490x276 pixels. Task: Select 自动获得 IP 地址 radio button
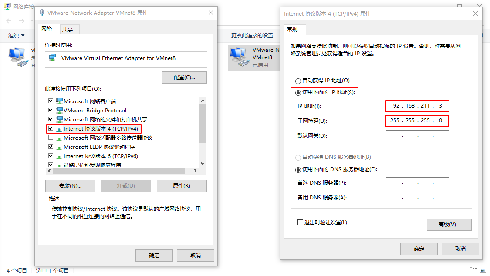point(298,81)
